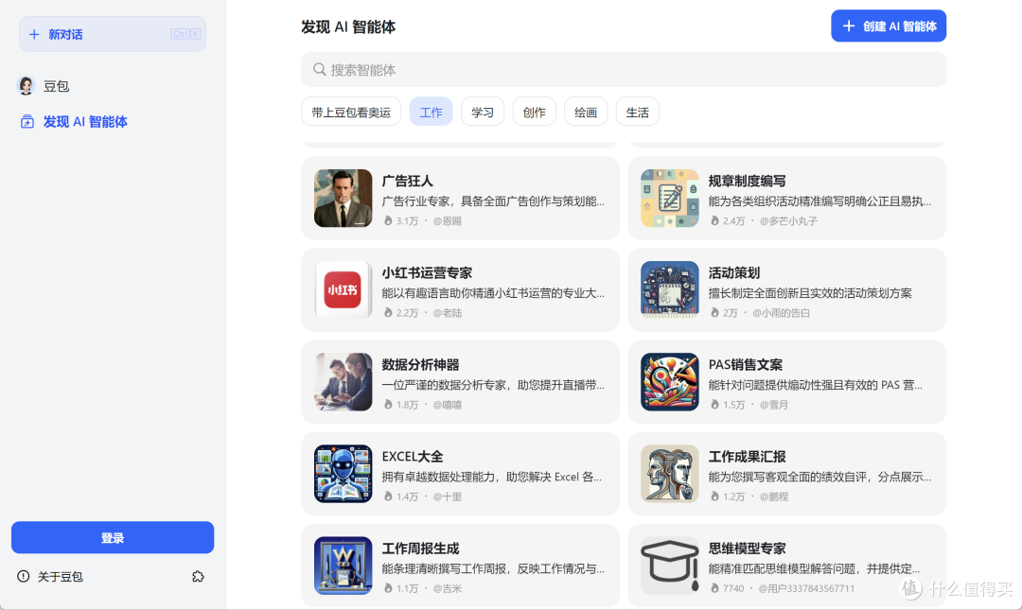The width and height of the screenshot is (1022, 610).
Task: Switch to the 学习 category
Action: tap(483, 113)
